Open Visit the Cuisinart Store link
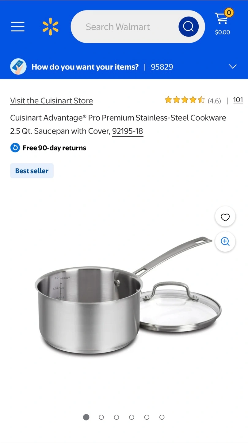 [x=52, y=101]
